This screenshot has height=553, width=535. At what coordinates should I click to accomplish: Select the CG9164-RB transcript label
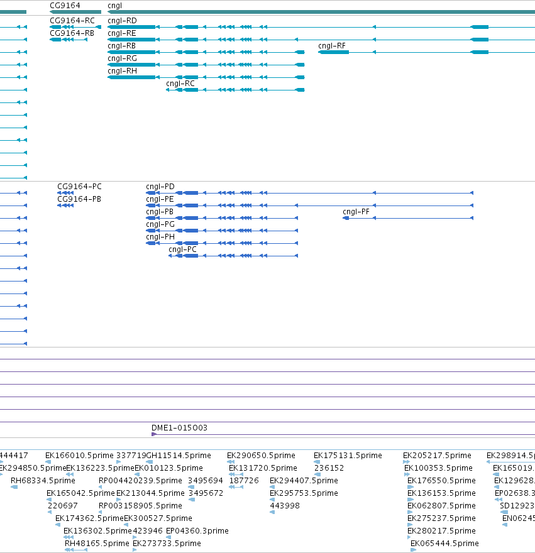[x=72, y=33]
